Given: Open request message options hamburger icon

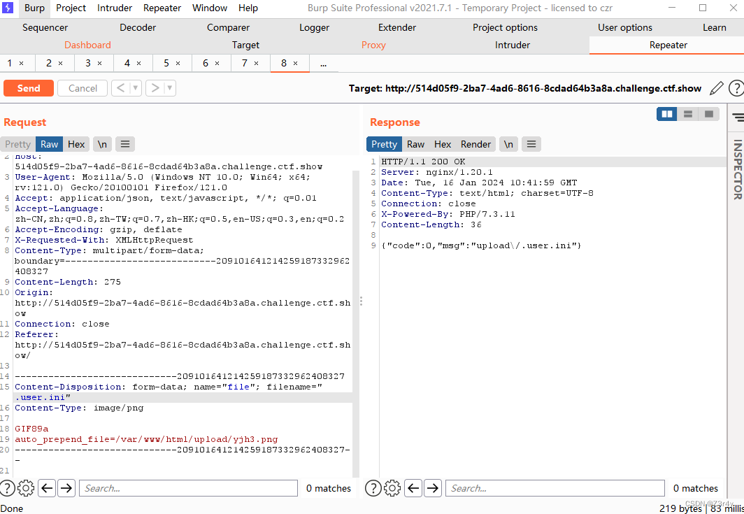Looking at the screenshot, I should (125, 144).
